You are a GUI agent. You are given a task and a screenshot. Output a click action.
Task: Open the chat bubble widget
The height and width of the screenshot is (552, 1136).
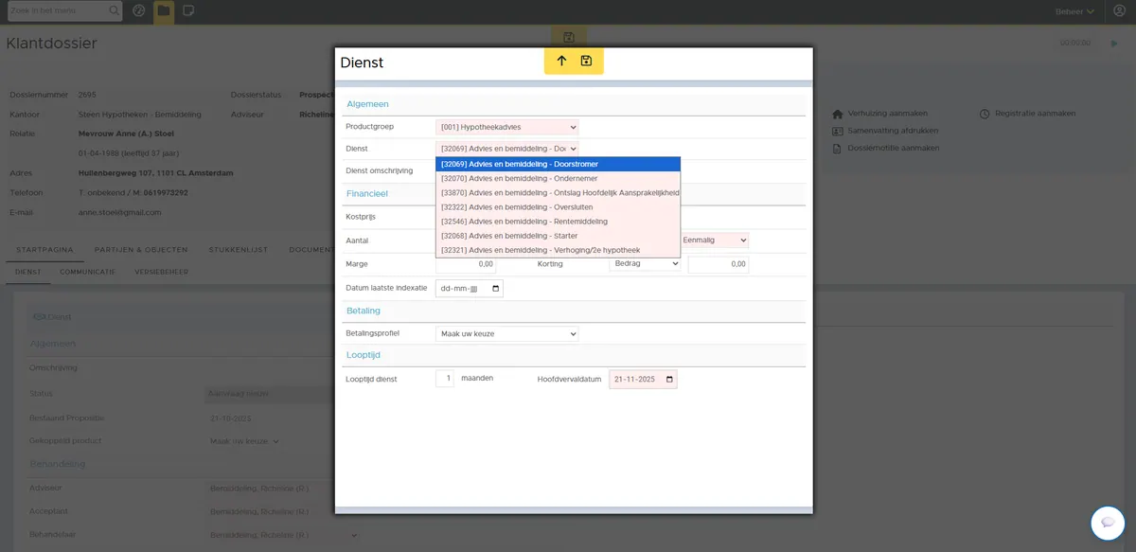(x=1108, y=523)
